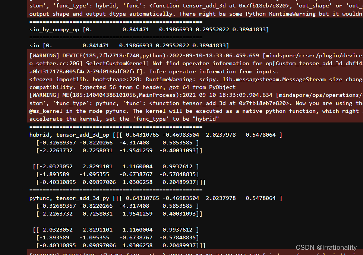
Task: Click -1.9541259 in the pyfunc tensor_add_3d_py output
Action: 136,214
